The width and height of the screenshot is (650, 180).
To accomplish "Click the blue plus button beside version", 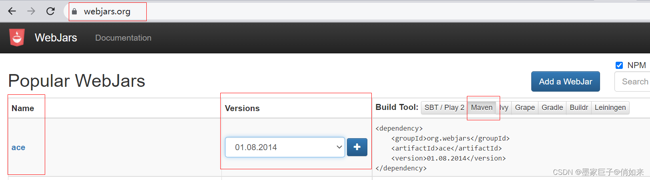I will point(357,147).
